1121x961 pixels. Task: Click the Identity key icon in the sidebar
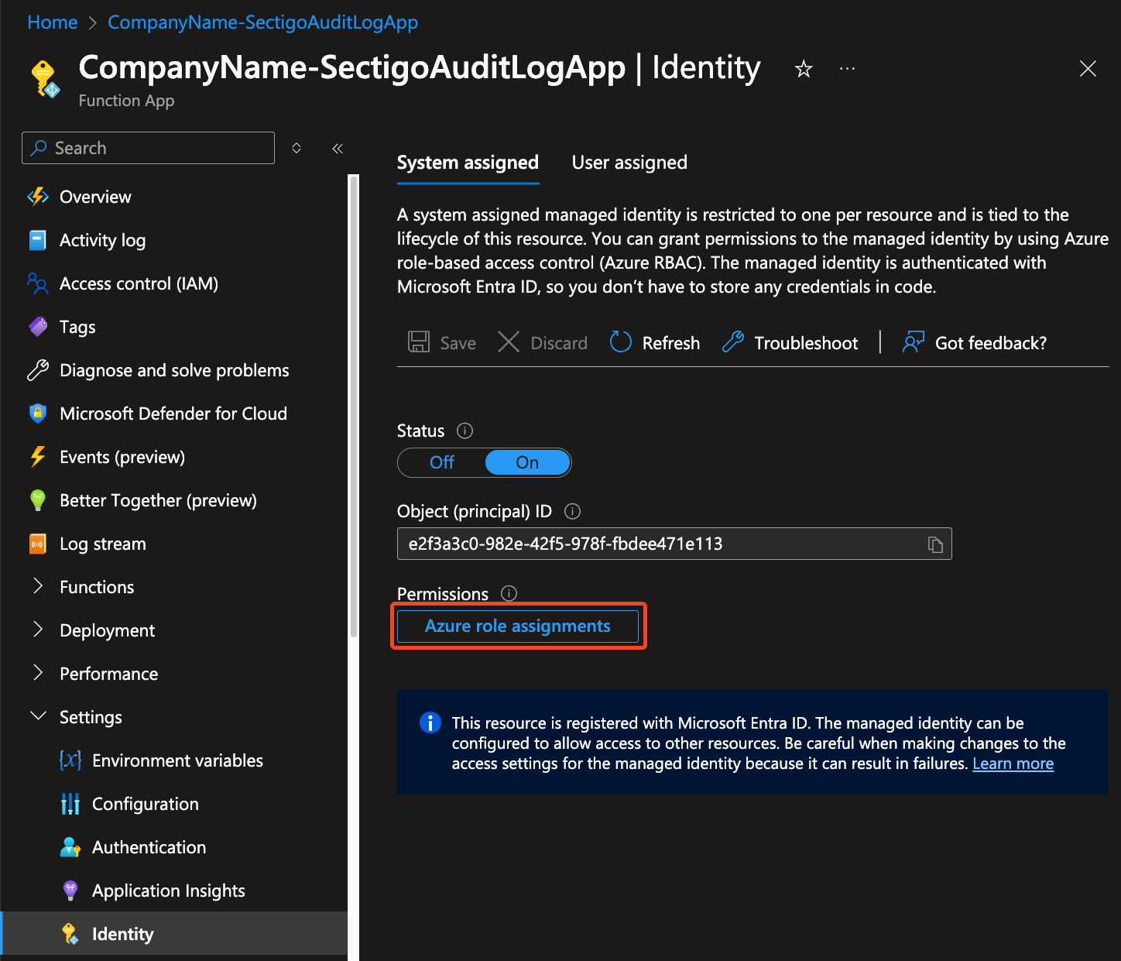pyautogui.click(x=70, y=934)
